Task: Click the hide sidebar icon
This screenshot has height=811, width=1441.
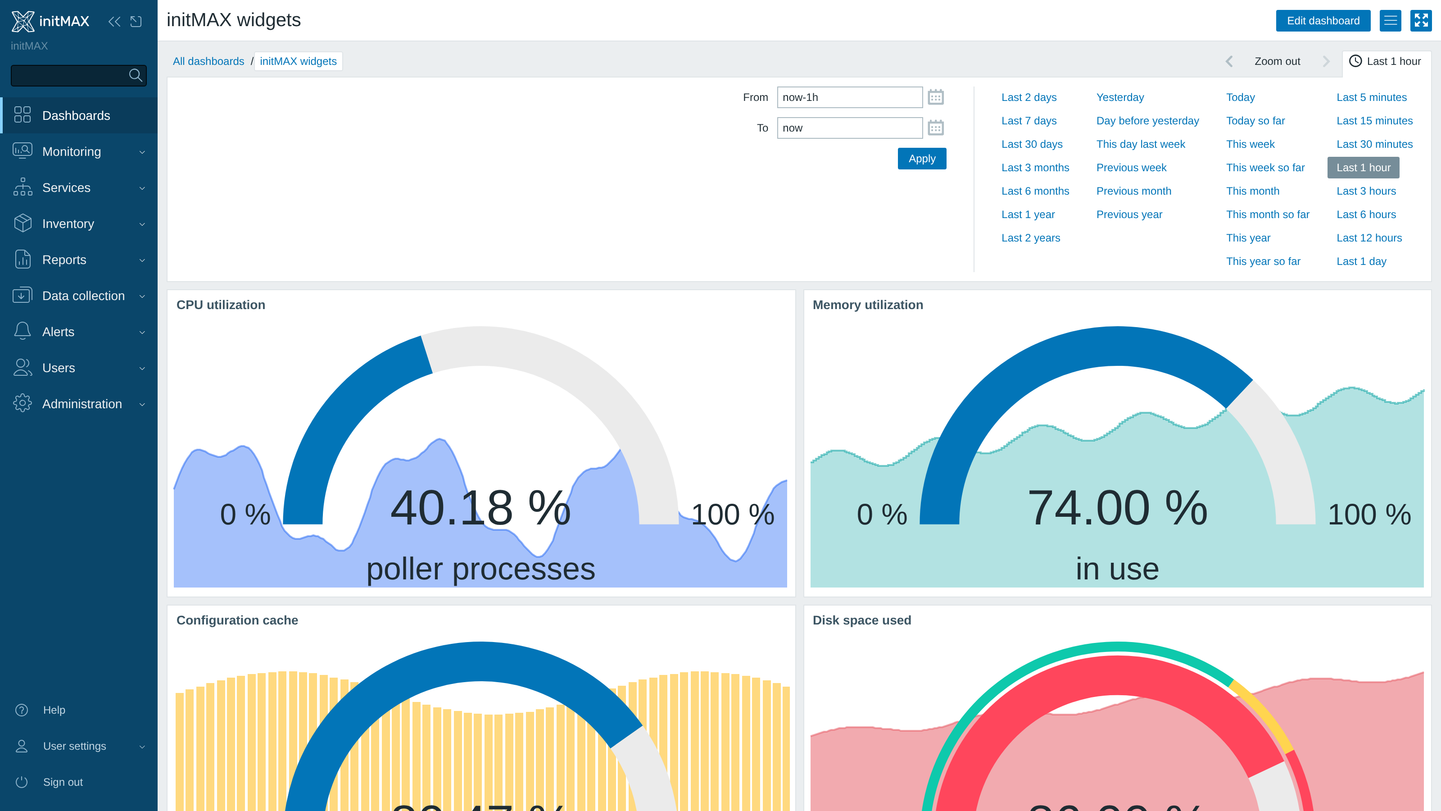Action: pos(136,21)
